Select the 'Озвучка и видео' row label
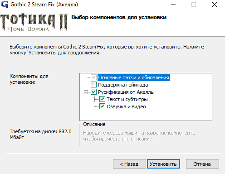 126,106
